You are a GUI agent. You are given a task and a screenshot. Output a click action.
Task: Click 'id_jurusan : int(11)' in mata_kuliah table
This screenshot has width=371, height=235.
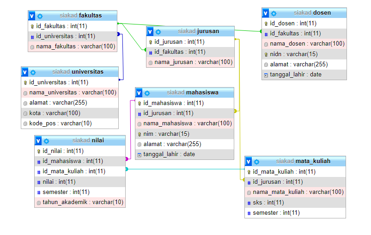click(x=295, y=182)
